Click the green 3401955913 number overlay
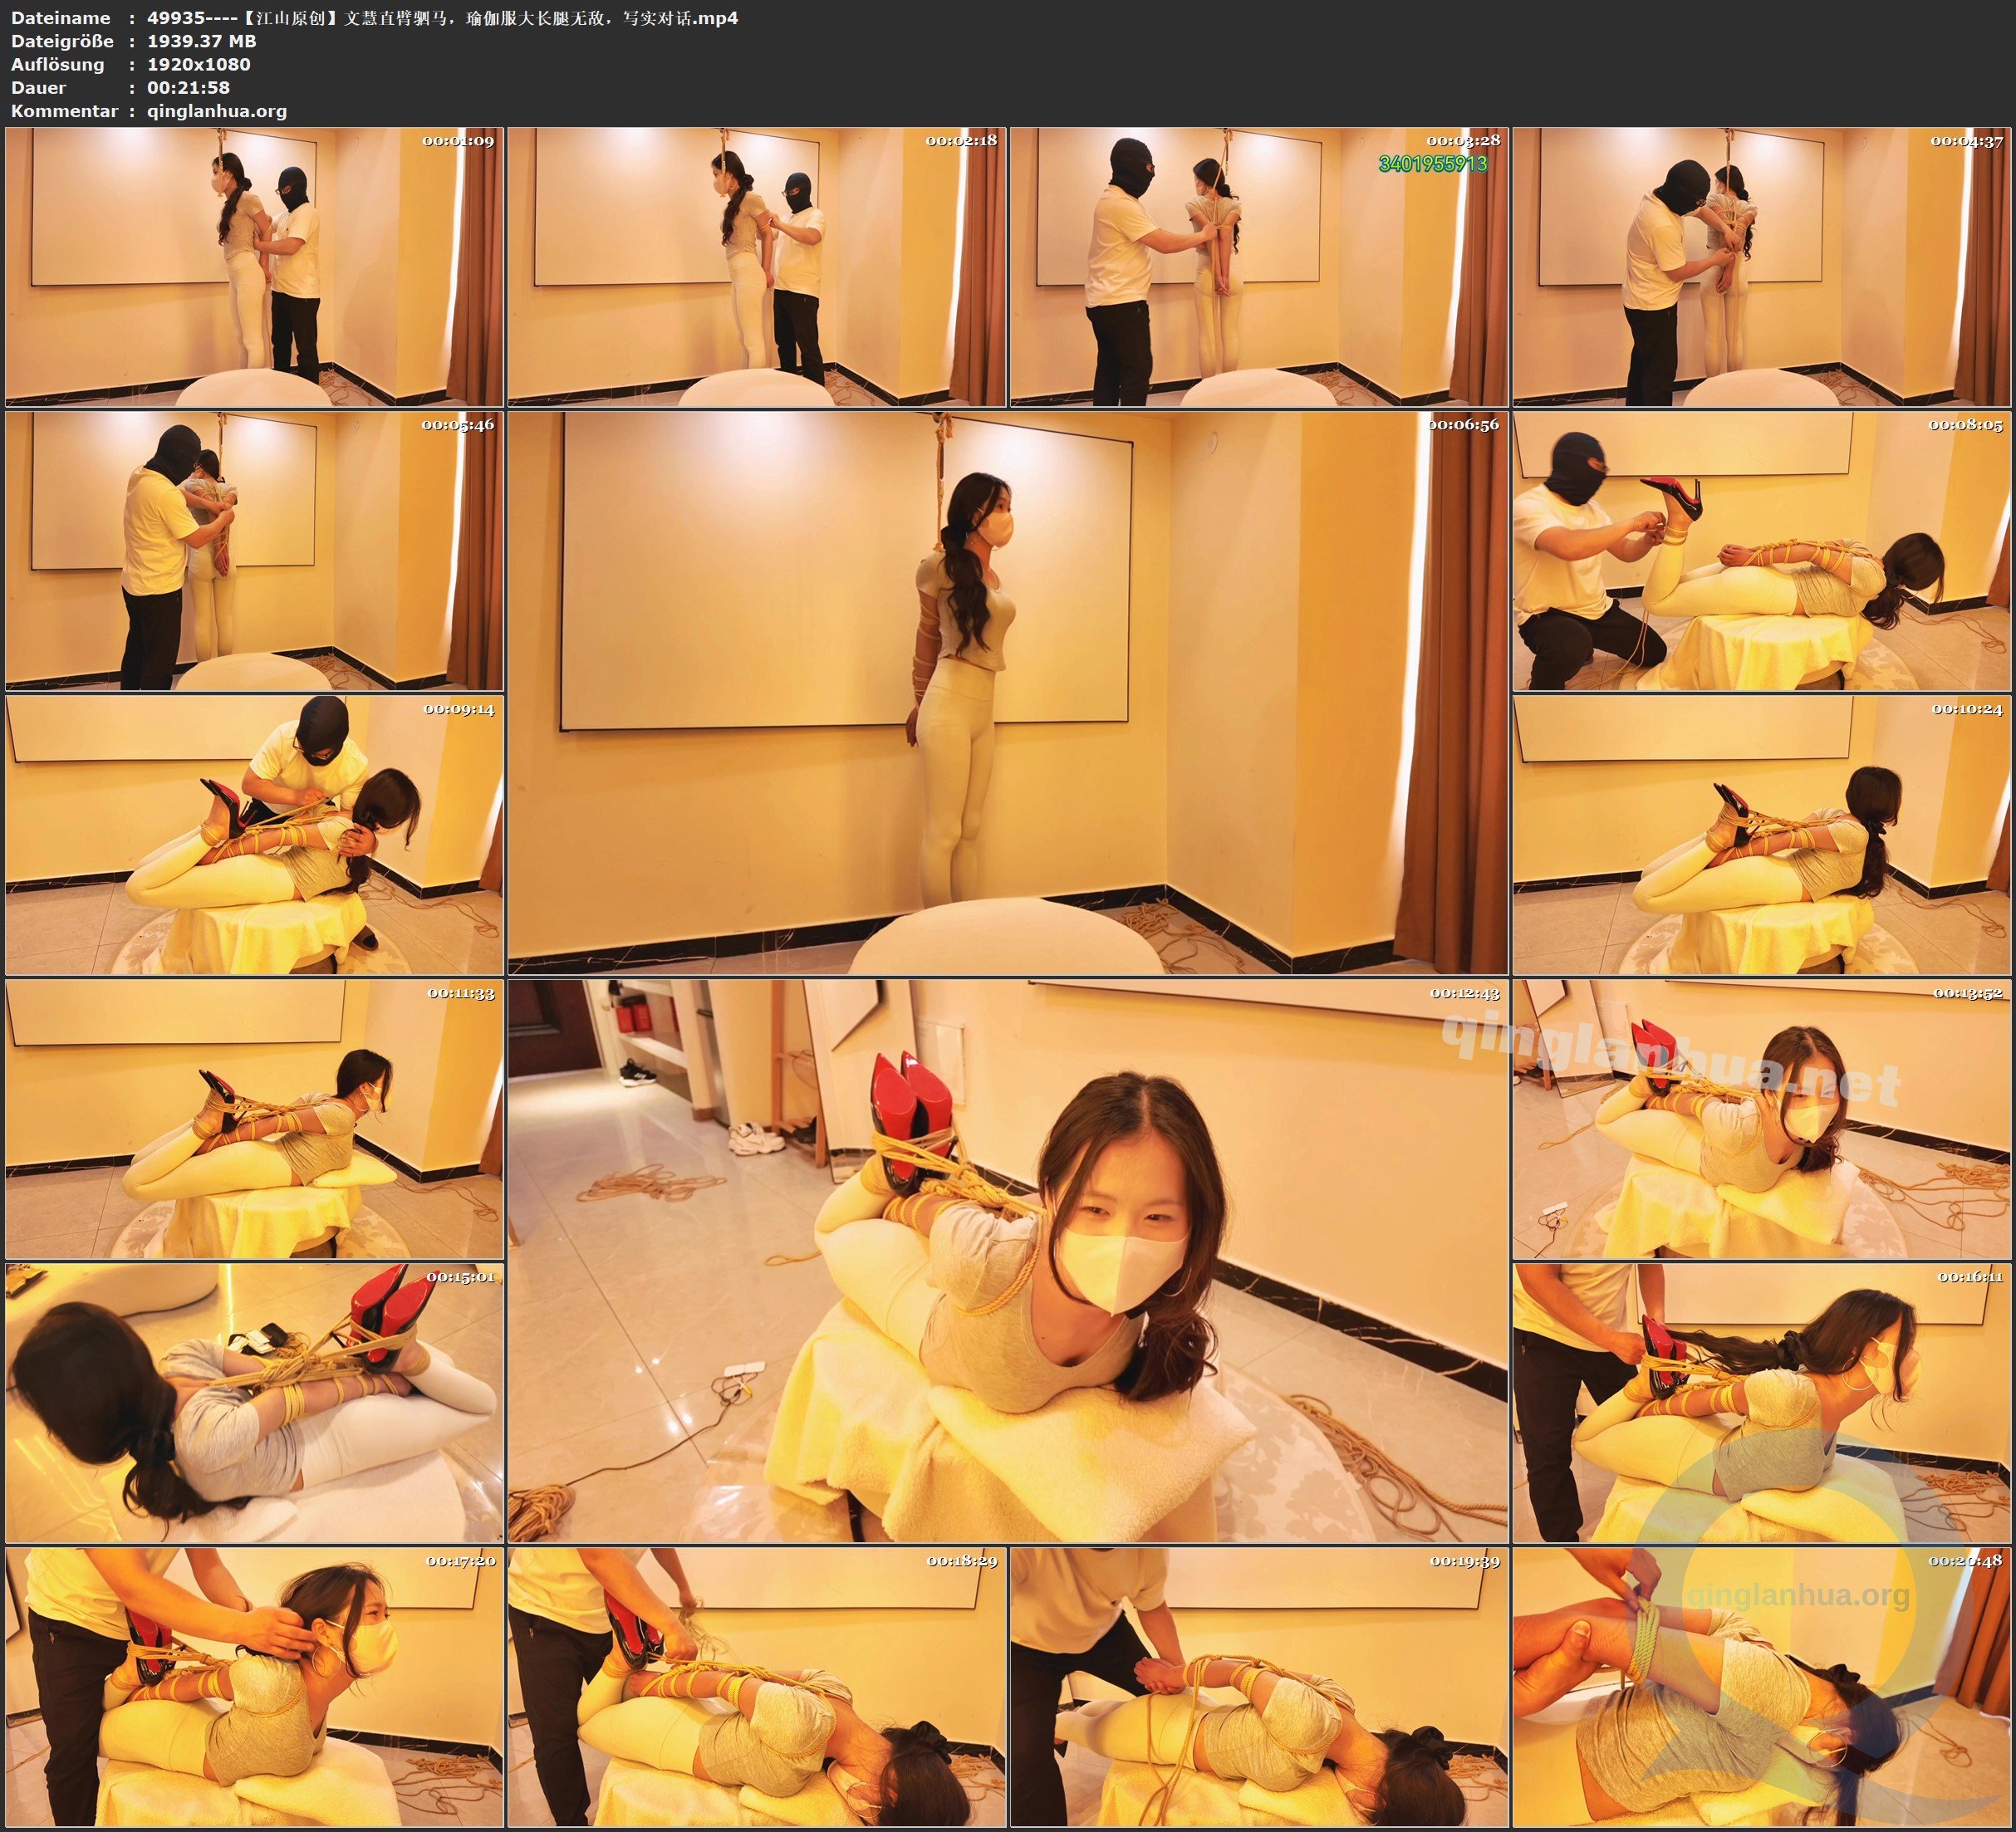 click(1432, 164)
